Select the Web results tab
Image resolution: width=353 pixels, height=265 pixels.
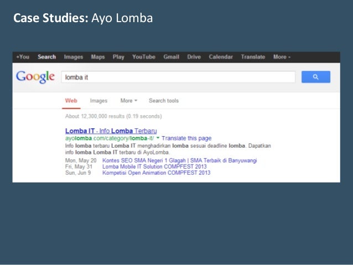coord(71,101)
